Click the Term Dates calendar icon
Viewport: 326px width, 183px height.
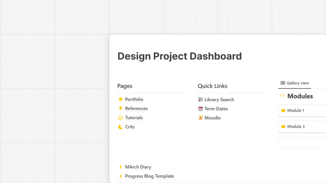[200, 109]
